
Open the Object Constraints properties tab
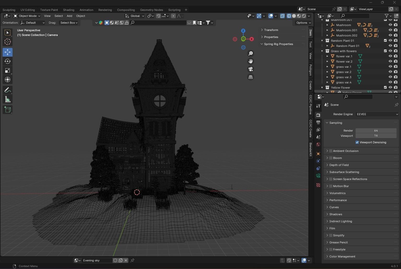[x=318, y=168]
